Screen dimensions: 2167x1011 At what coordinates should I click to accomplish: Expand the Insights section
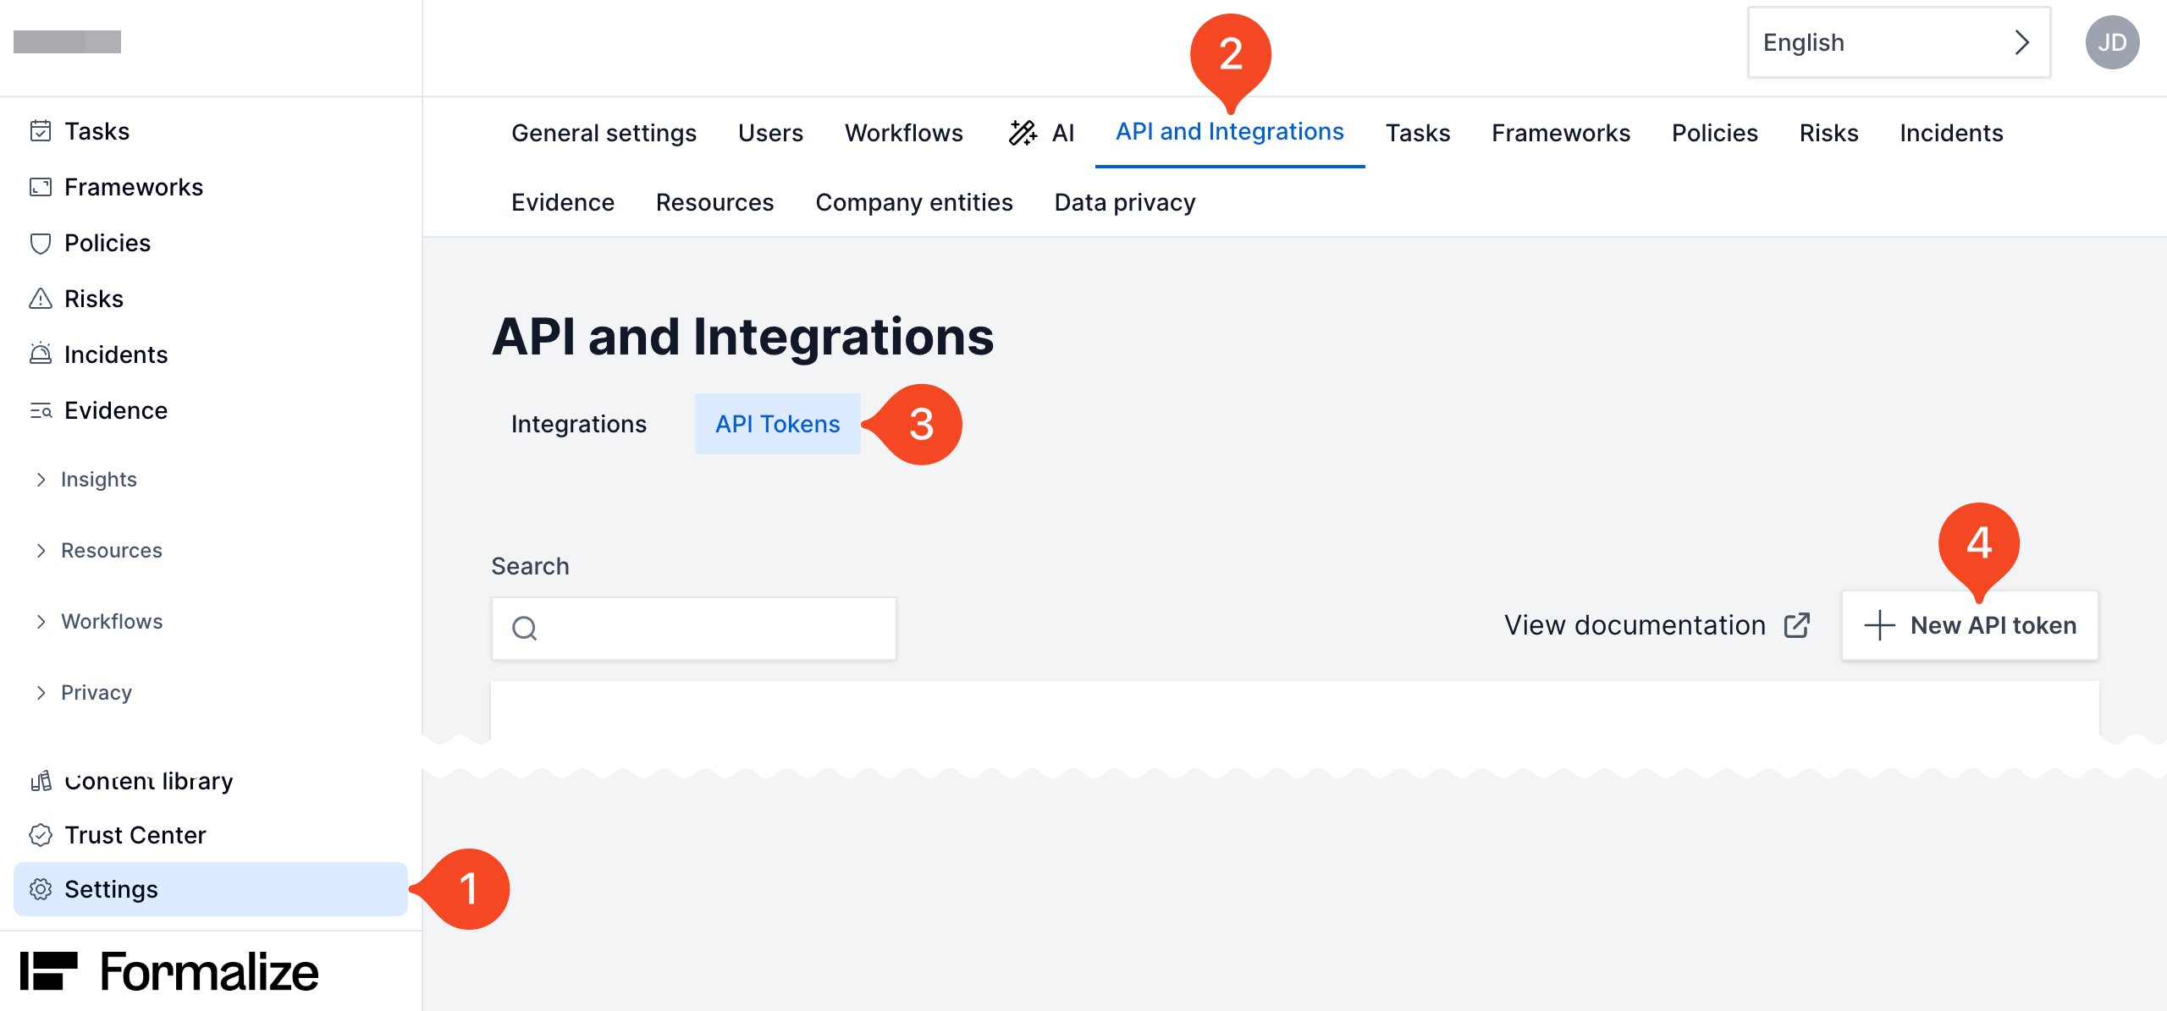point(86,480)
